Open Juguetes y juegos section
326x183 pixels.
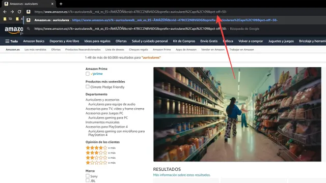(x=281, y=41)
